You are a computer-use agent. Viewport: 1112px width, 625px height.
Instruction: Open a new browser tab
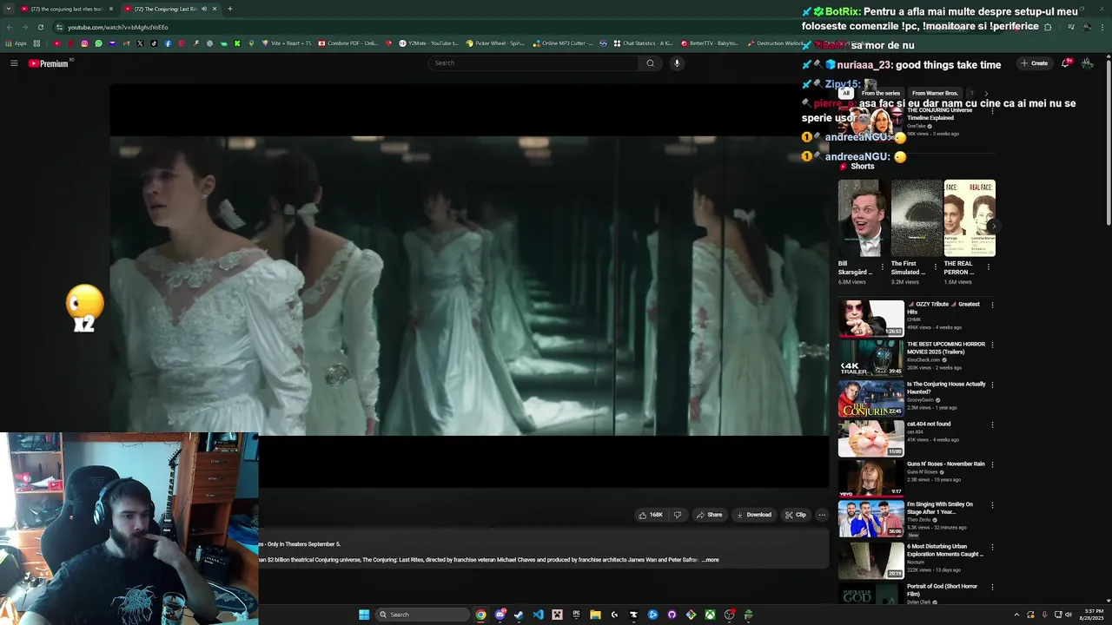click(x=229, y=9)
